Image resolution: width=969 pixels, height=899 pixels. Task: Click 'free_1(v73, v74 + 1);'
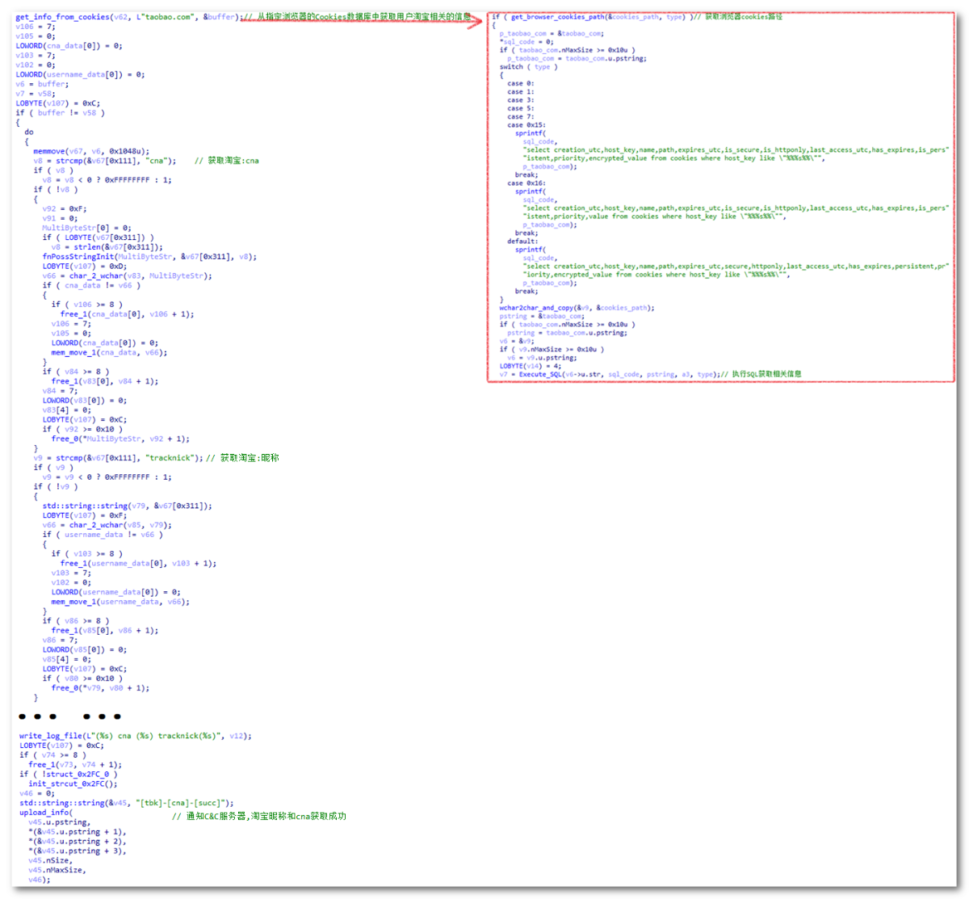(x=76, y=764)
